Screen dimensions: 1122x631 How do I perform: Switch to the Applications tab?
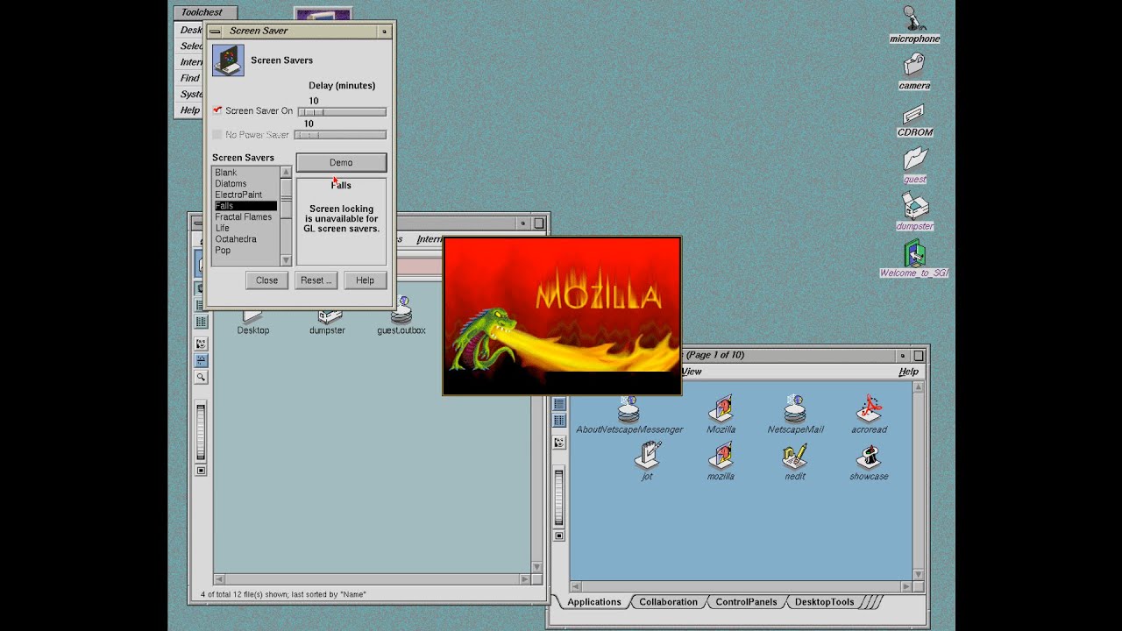(x=593, y=602)
